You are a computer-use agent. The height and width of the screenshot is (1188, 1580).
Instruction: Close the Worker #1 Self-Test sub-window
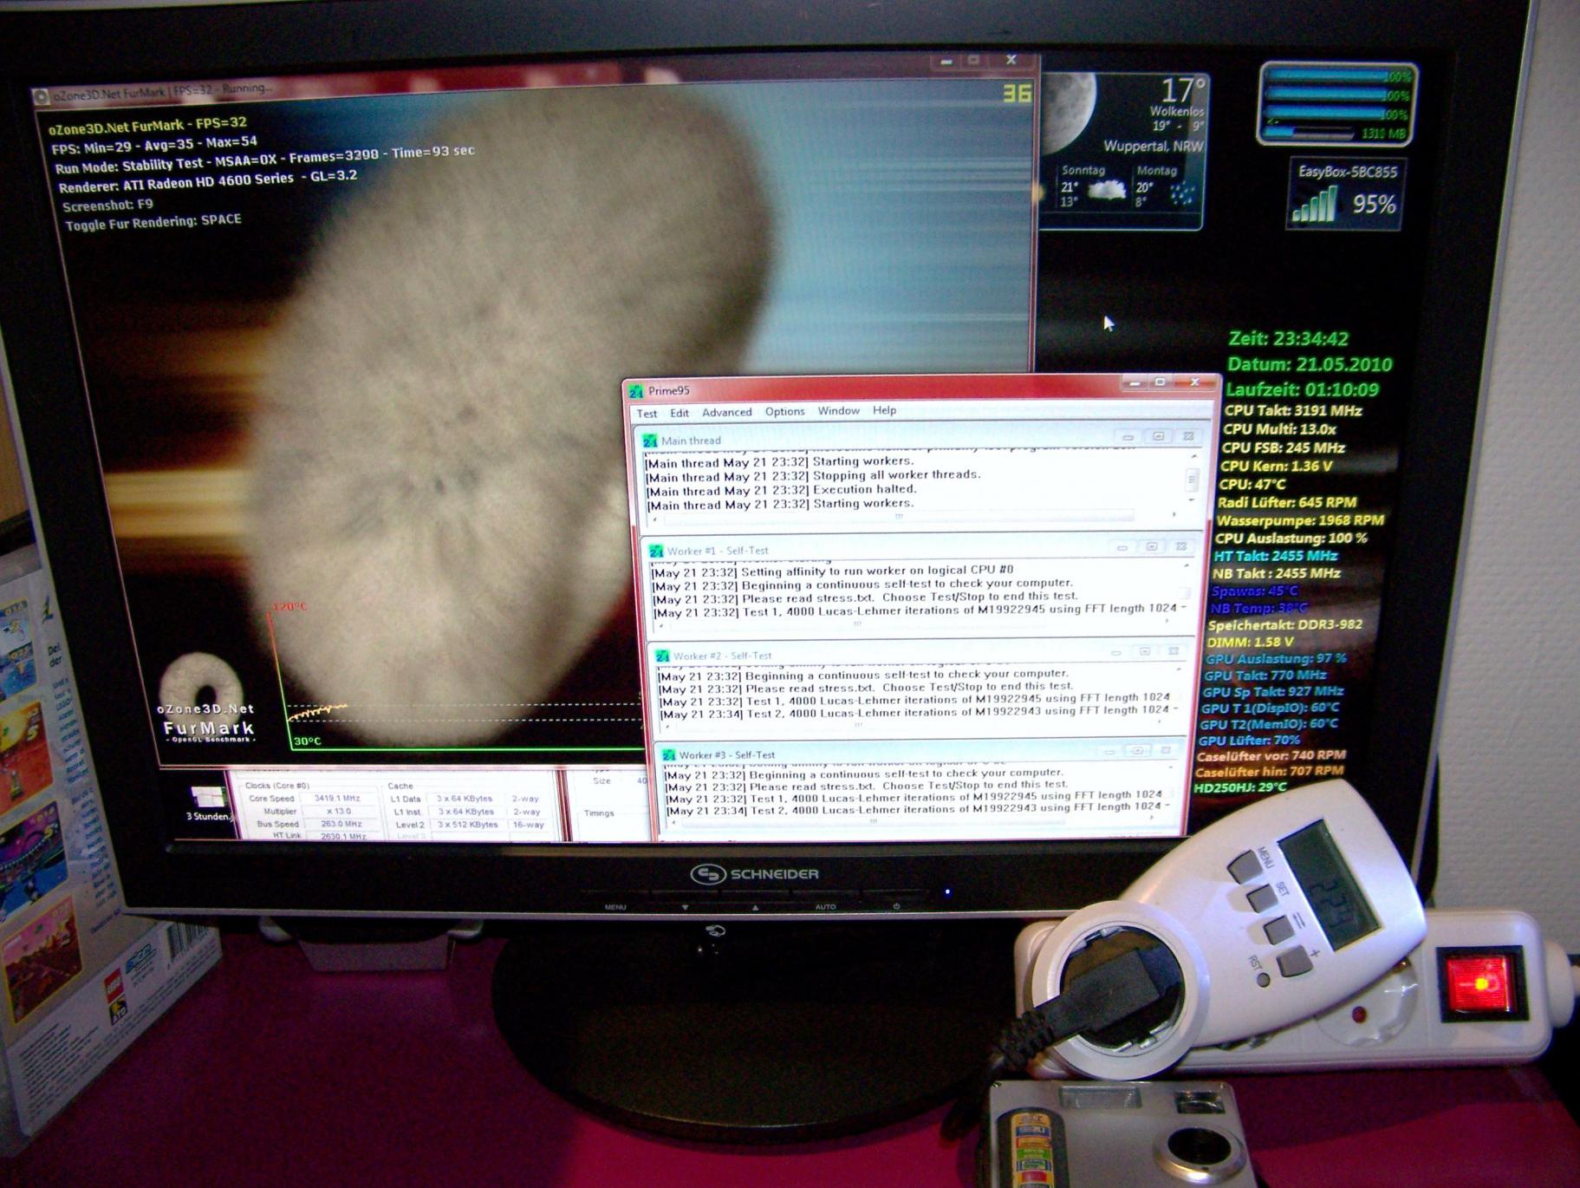pos(1180,547)
